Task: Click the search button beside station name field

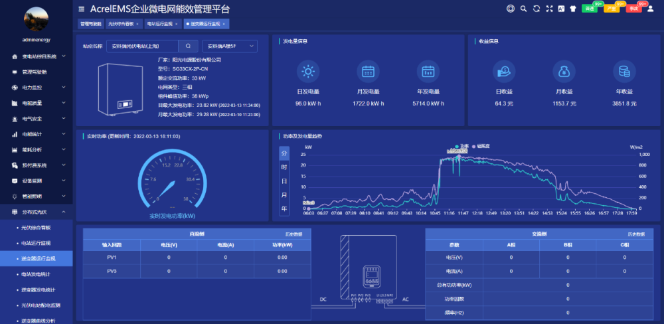Action: pos(188,46)
